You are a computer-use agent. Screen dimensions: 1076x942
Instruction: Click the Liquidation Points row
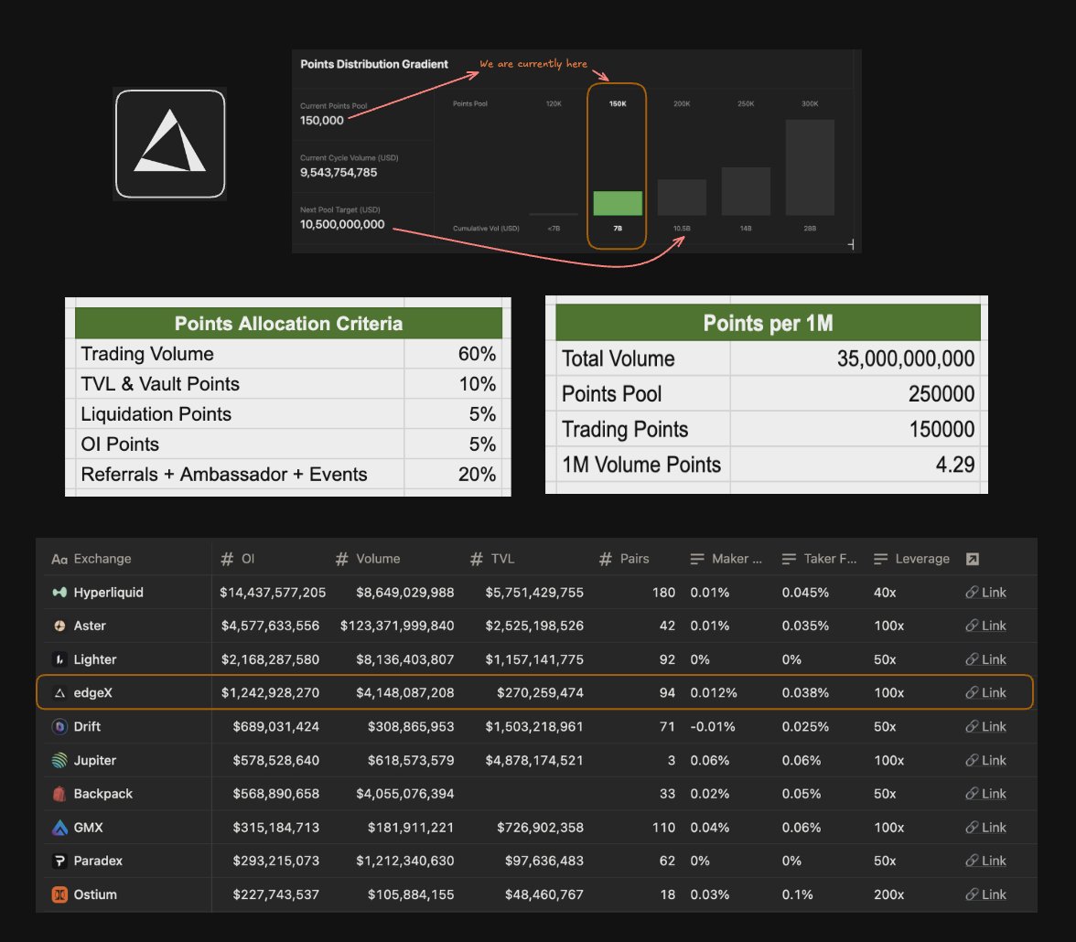pyautogui.click(x=288, y=414)
